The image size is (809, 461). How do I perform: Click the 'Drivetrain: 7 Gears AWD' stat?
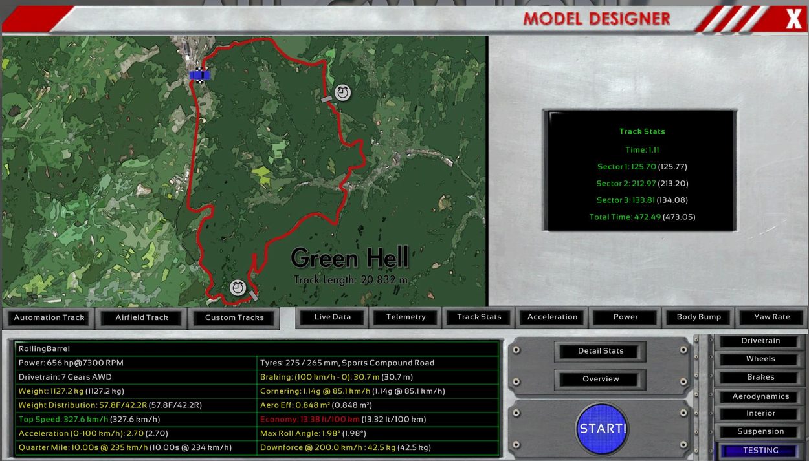[66, 377]
